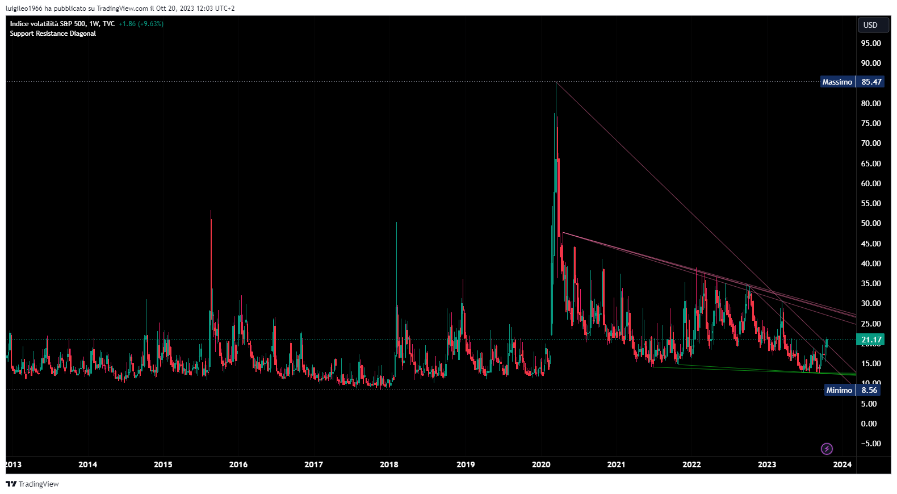Click the 2016 label on the time axis
Screen dimensions: 897x494
pos(238,464)
